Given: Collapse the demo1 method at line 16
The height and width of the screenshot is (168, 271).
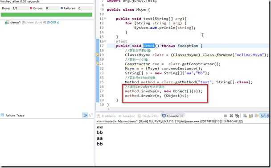Looking at the screenshot, I should click(105, 41).
